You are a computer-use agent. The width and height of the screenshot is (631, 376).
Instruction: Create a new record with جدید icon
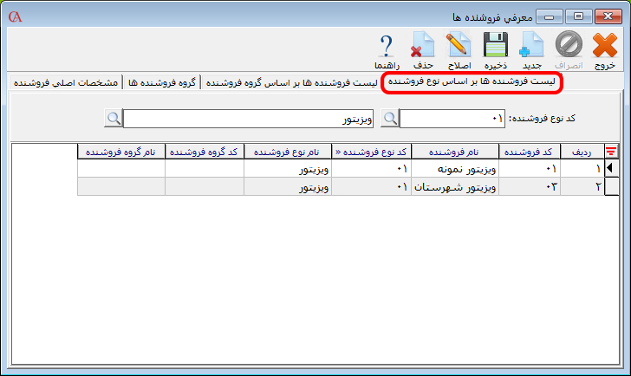[x=531, y=50]
